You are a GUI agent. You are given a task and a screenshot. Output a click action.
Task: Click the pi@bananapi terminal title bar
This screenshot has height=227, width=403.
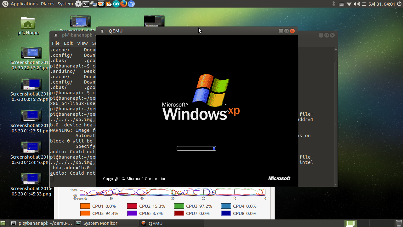[73, 35]
